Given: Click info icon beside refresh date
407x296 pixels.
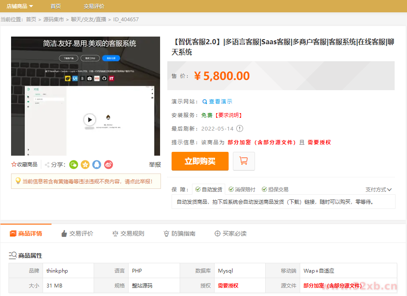Looking at the screenshot, I should tap(240, 128).
